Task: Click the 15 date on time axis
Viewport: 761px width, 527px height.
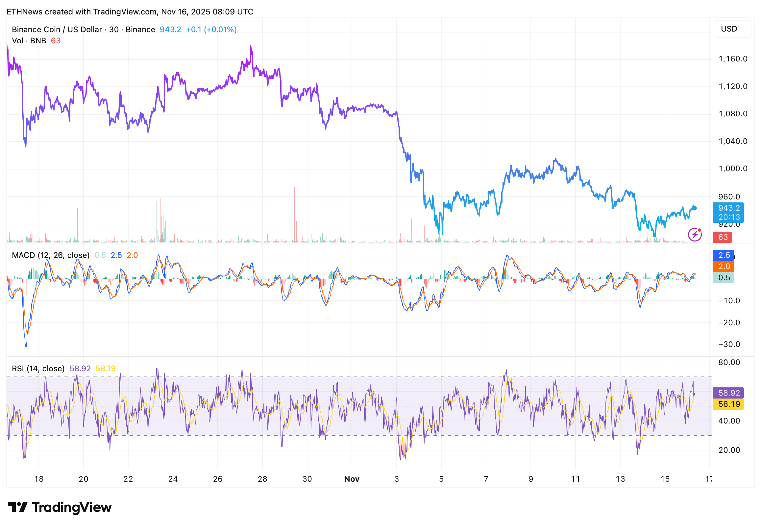Action: tap(665, 479)
